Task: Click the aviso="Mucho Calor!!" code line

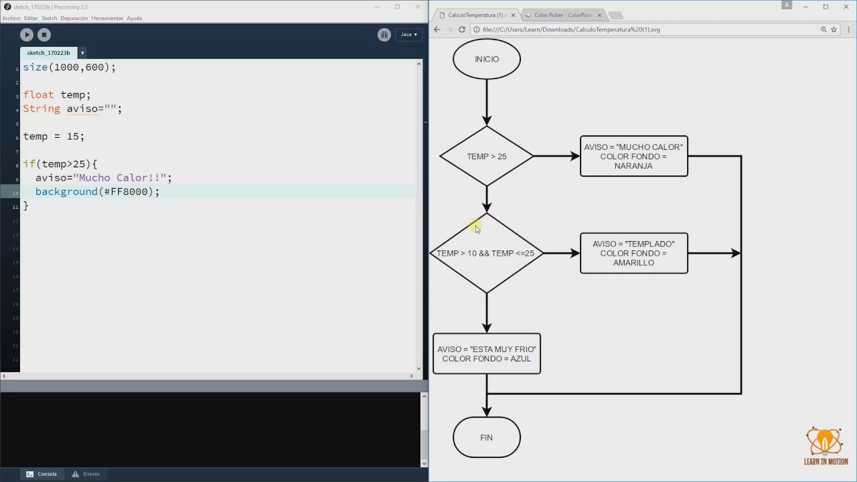Action: (x=104, y=177)
